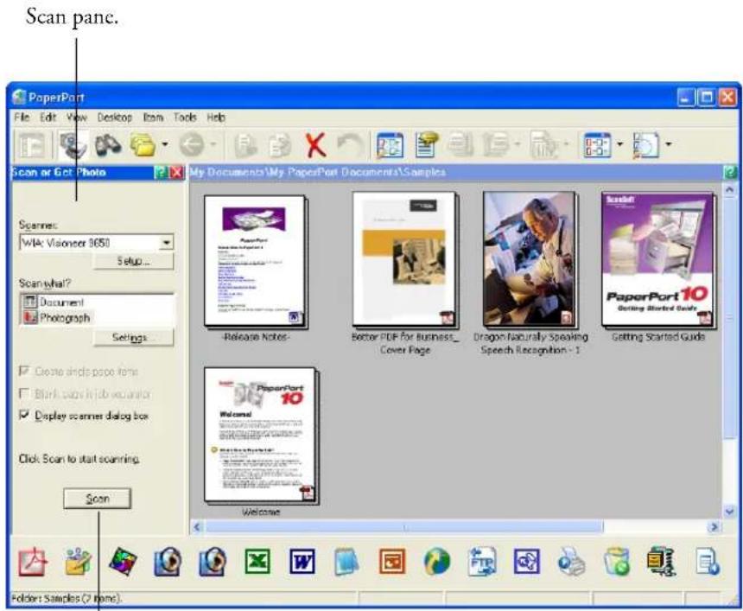Open the File menu
The height and width of the screenshot is (611, 743).
pyautogui.click(x=22, y=117)
